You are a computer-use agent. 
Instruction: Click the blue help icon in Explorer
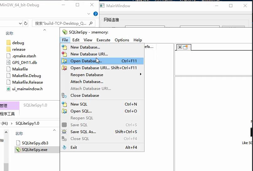click(96, 14)
